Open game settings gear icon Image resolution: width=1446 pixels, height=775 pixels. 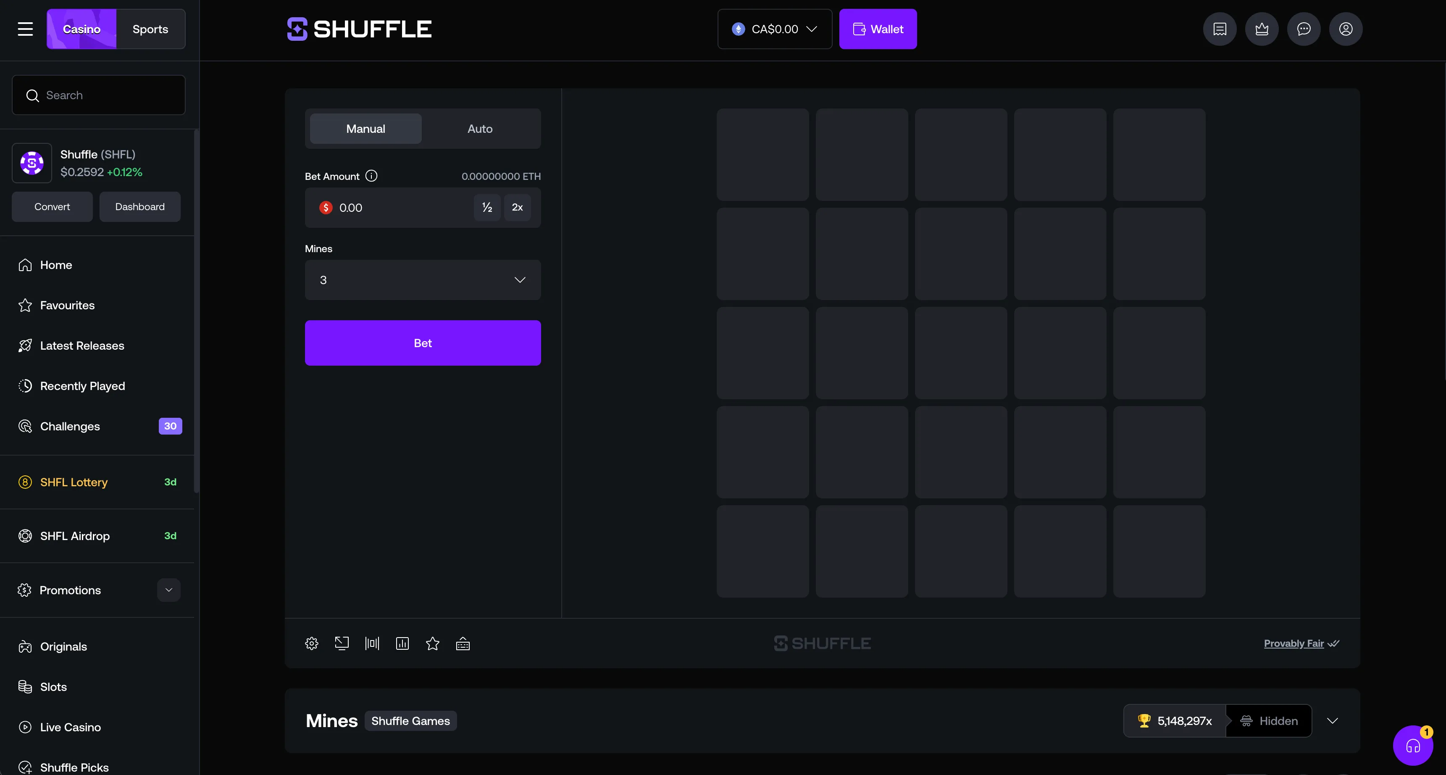coord(312,643)
